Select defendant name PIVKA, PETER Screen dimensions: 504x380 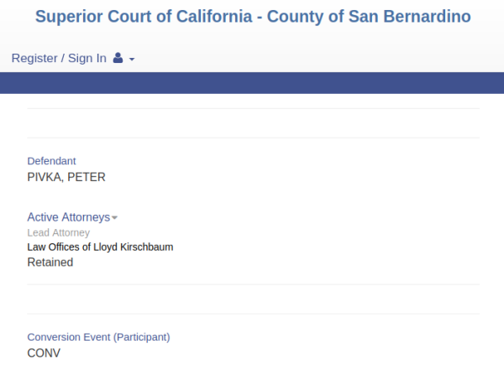[x=66, y=177]
